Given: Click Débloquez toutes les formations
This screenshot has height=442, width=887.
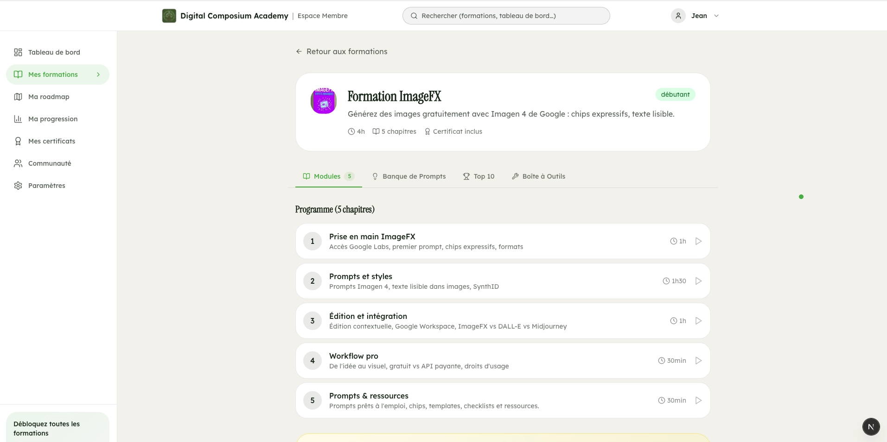Looking at the screenshot, I should pyautogui.click(x=47, y=428).
